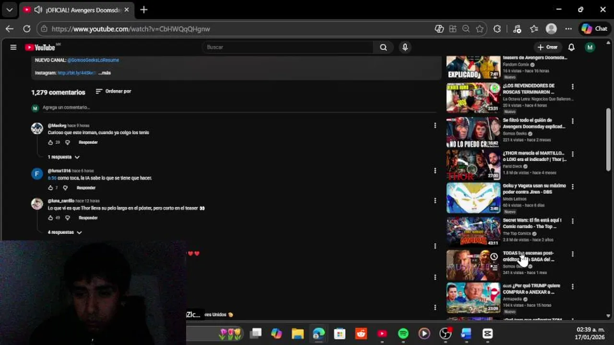
Task: Mute the tab via its speaker icon
Action: (x=38, y=10)
